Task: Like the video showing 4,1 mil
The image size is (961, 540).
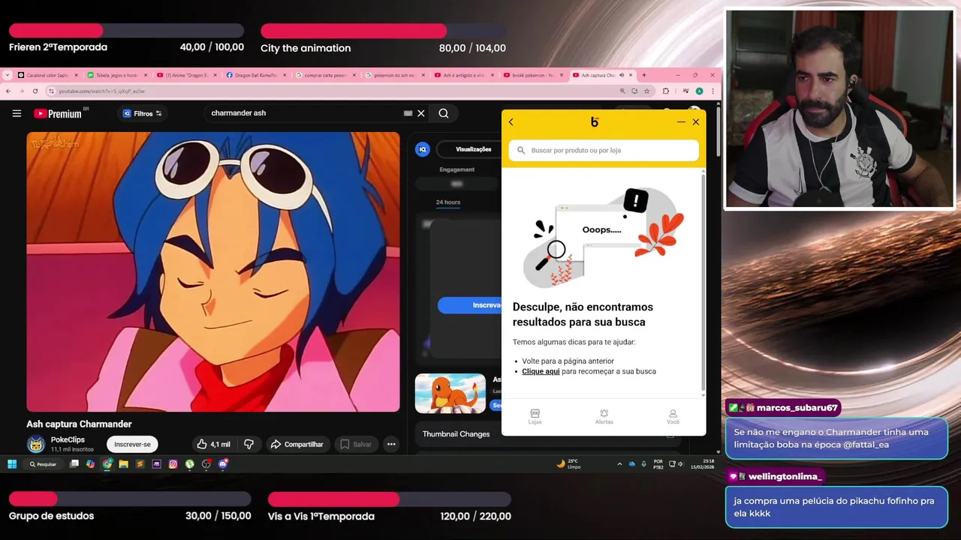Action: [x=214, y=444]
